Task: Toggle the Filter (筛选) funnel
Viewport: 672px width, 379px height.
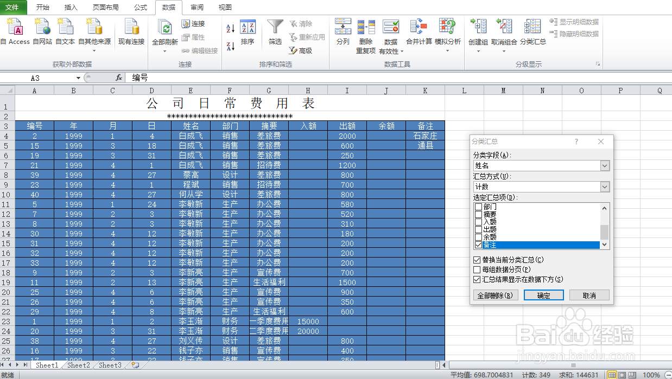Action: pos(275,33)
